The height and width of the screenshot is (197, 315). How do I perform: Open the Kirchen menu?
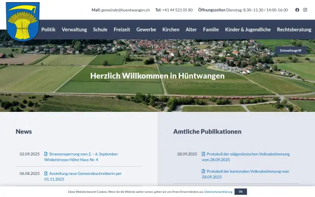click(x=171, y=29)
